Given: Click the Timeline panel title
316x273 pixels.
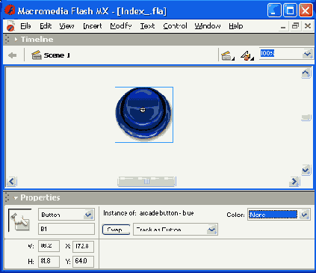Looking at the screenshot, I should pyautogui.click(x=37, y=40).
